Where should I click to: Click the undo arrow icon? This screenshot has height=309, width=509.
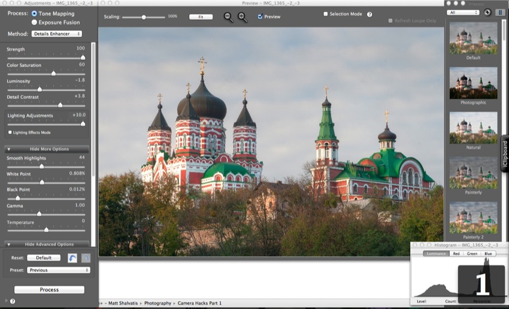point(72,258)
